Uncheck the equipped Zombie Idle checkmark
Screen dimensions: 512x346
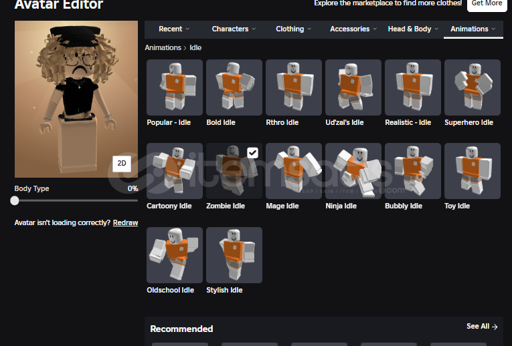[253, 153]
